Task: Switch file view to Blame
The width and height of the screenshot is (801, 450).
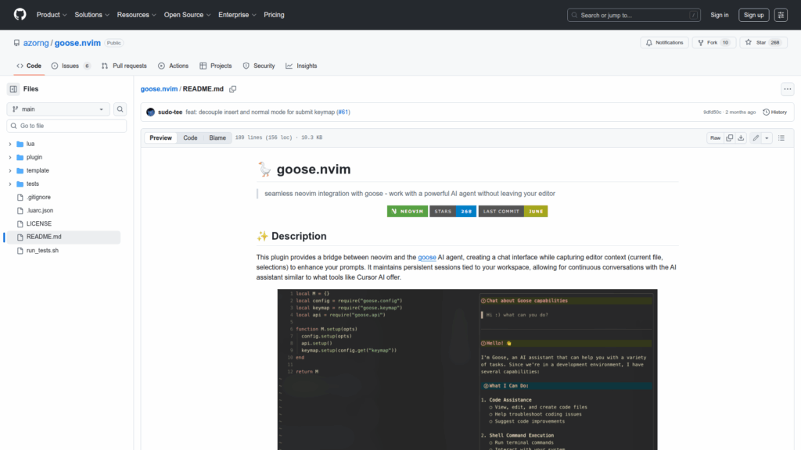Action: tap(217, 138)
